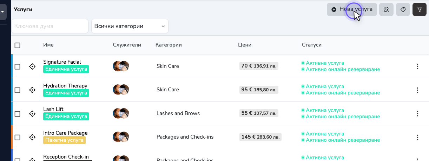Check the Signature Facial row checkbox

point(18,66)
